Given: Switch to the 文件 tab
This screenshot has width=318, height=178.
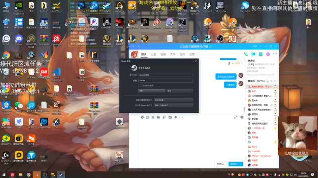Looking at the screenshot, I should [x=173, y=55].
